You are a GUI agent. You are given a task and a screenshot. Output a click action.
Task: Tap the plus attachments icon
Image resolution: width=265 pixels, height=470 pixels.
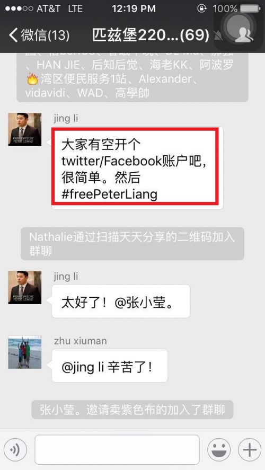pos(250,450)
